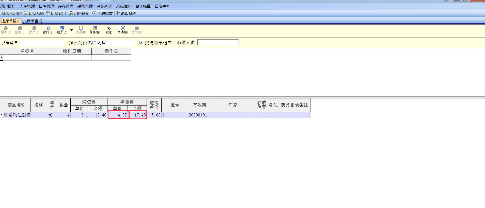Run a query with 查询(R)
The width and height of the screenshot is (485, 208).
[48, 30]
